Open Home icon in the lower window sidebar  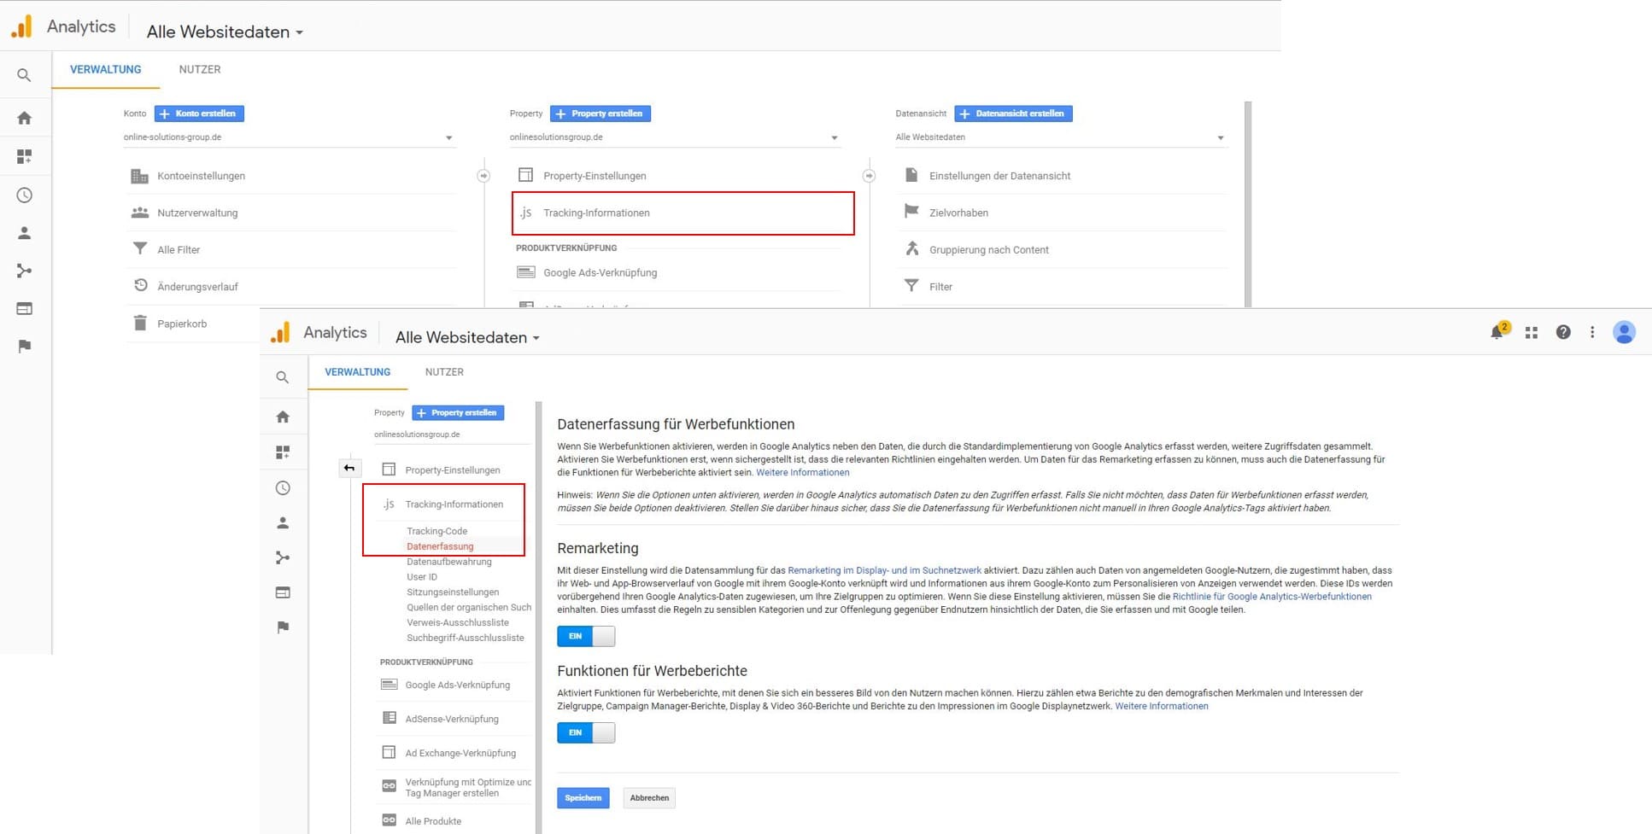[x=283, y=417]
